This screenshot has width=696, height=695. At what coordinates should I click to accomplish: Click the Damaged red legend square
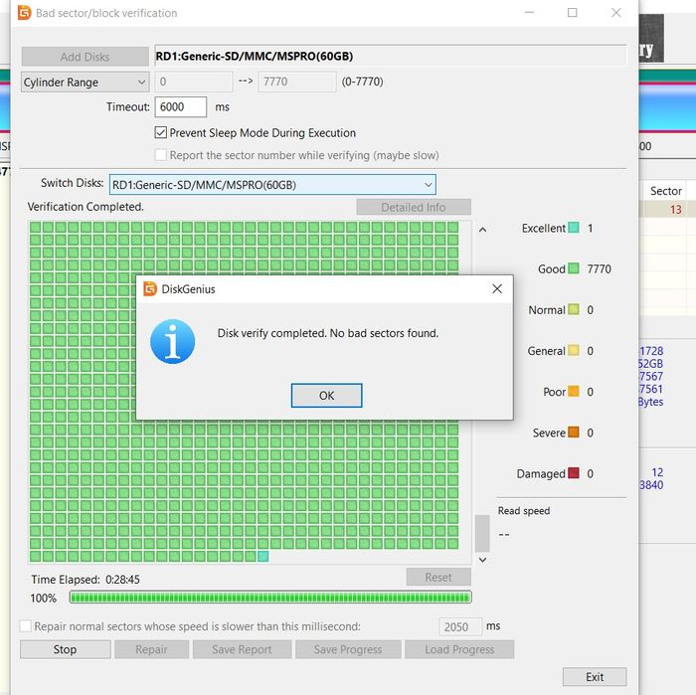pos(574,473)
